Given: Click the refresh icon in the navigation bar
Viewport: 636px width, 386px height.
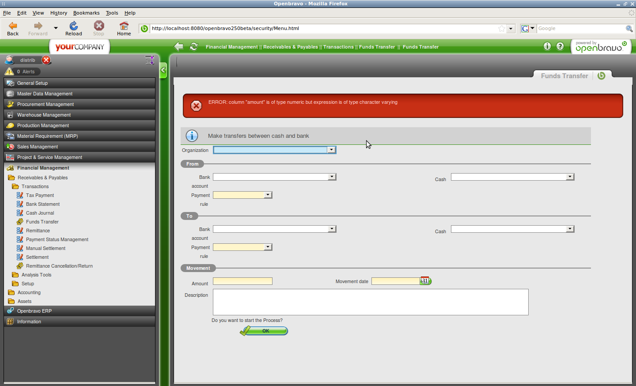Looking at the screenshot, I should [193, 47].
